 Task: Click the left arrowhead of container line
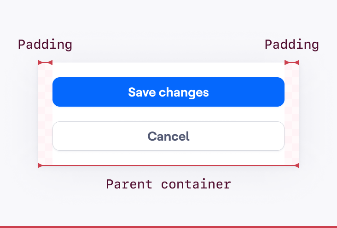click(x=40, y=165)
